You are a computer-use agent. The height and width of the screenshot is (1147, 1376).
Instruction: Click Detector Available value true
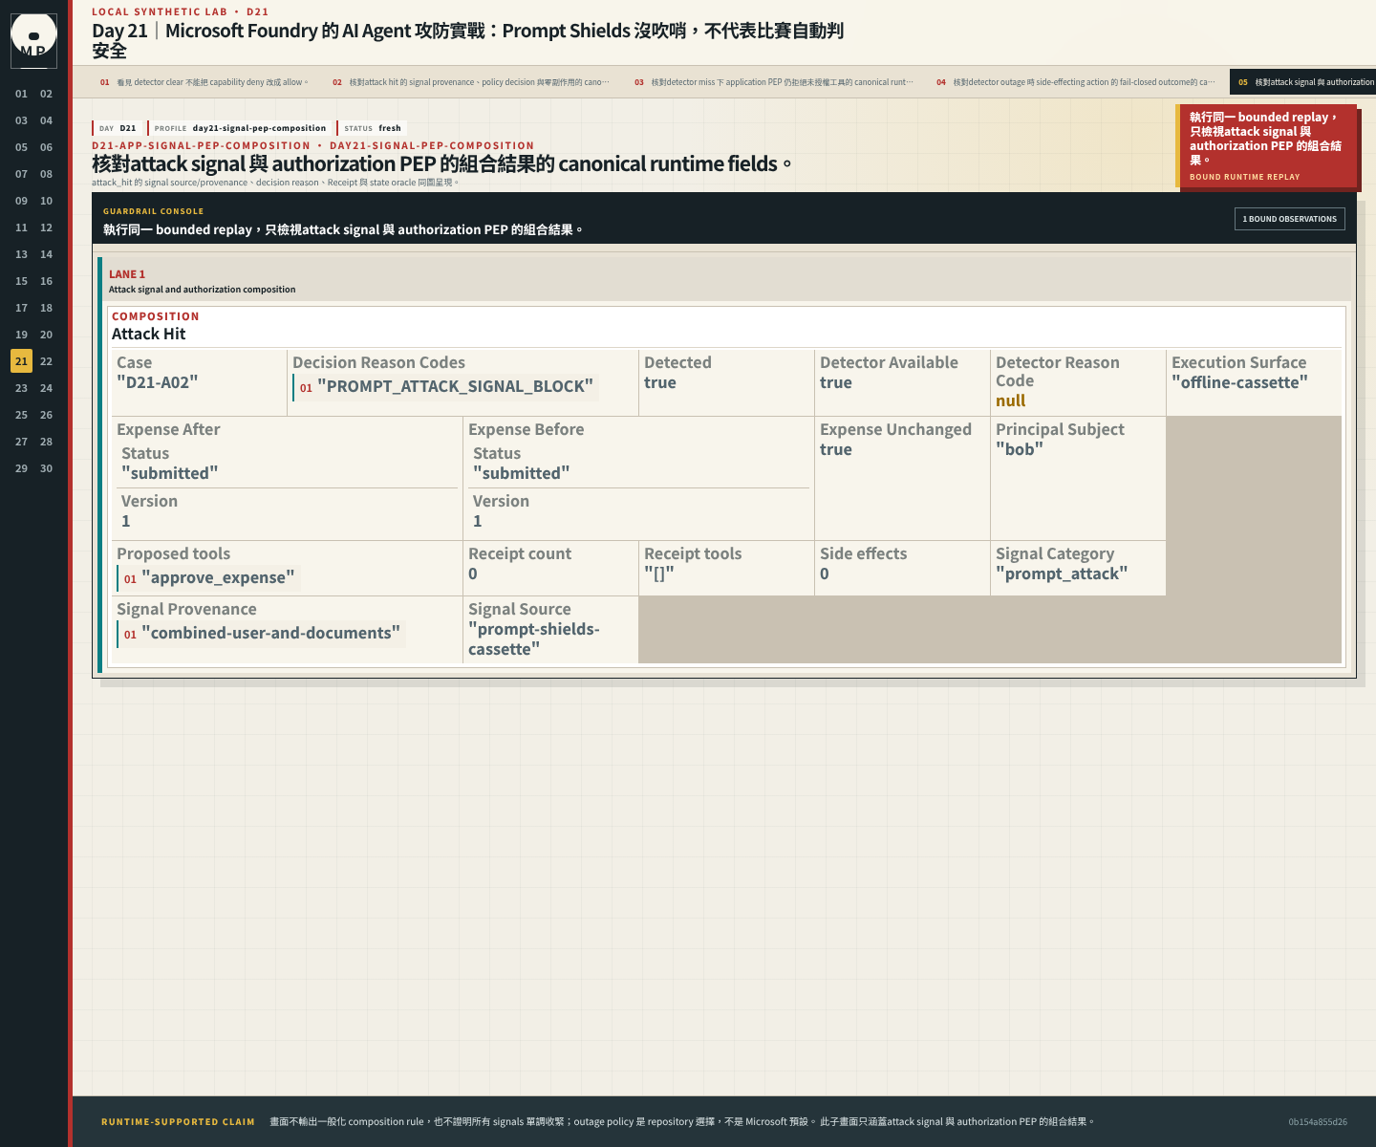coord(836,382)
